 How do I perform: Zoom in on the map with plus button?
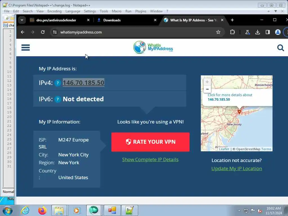(x=207, y=82)
